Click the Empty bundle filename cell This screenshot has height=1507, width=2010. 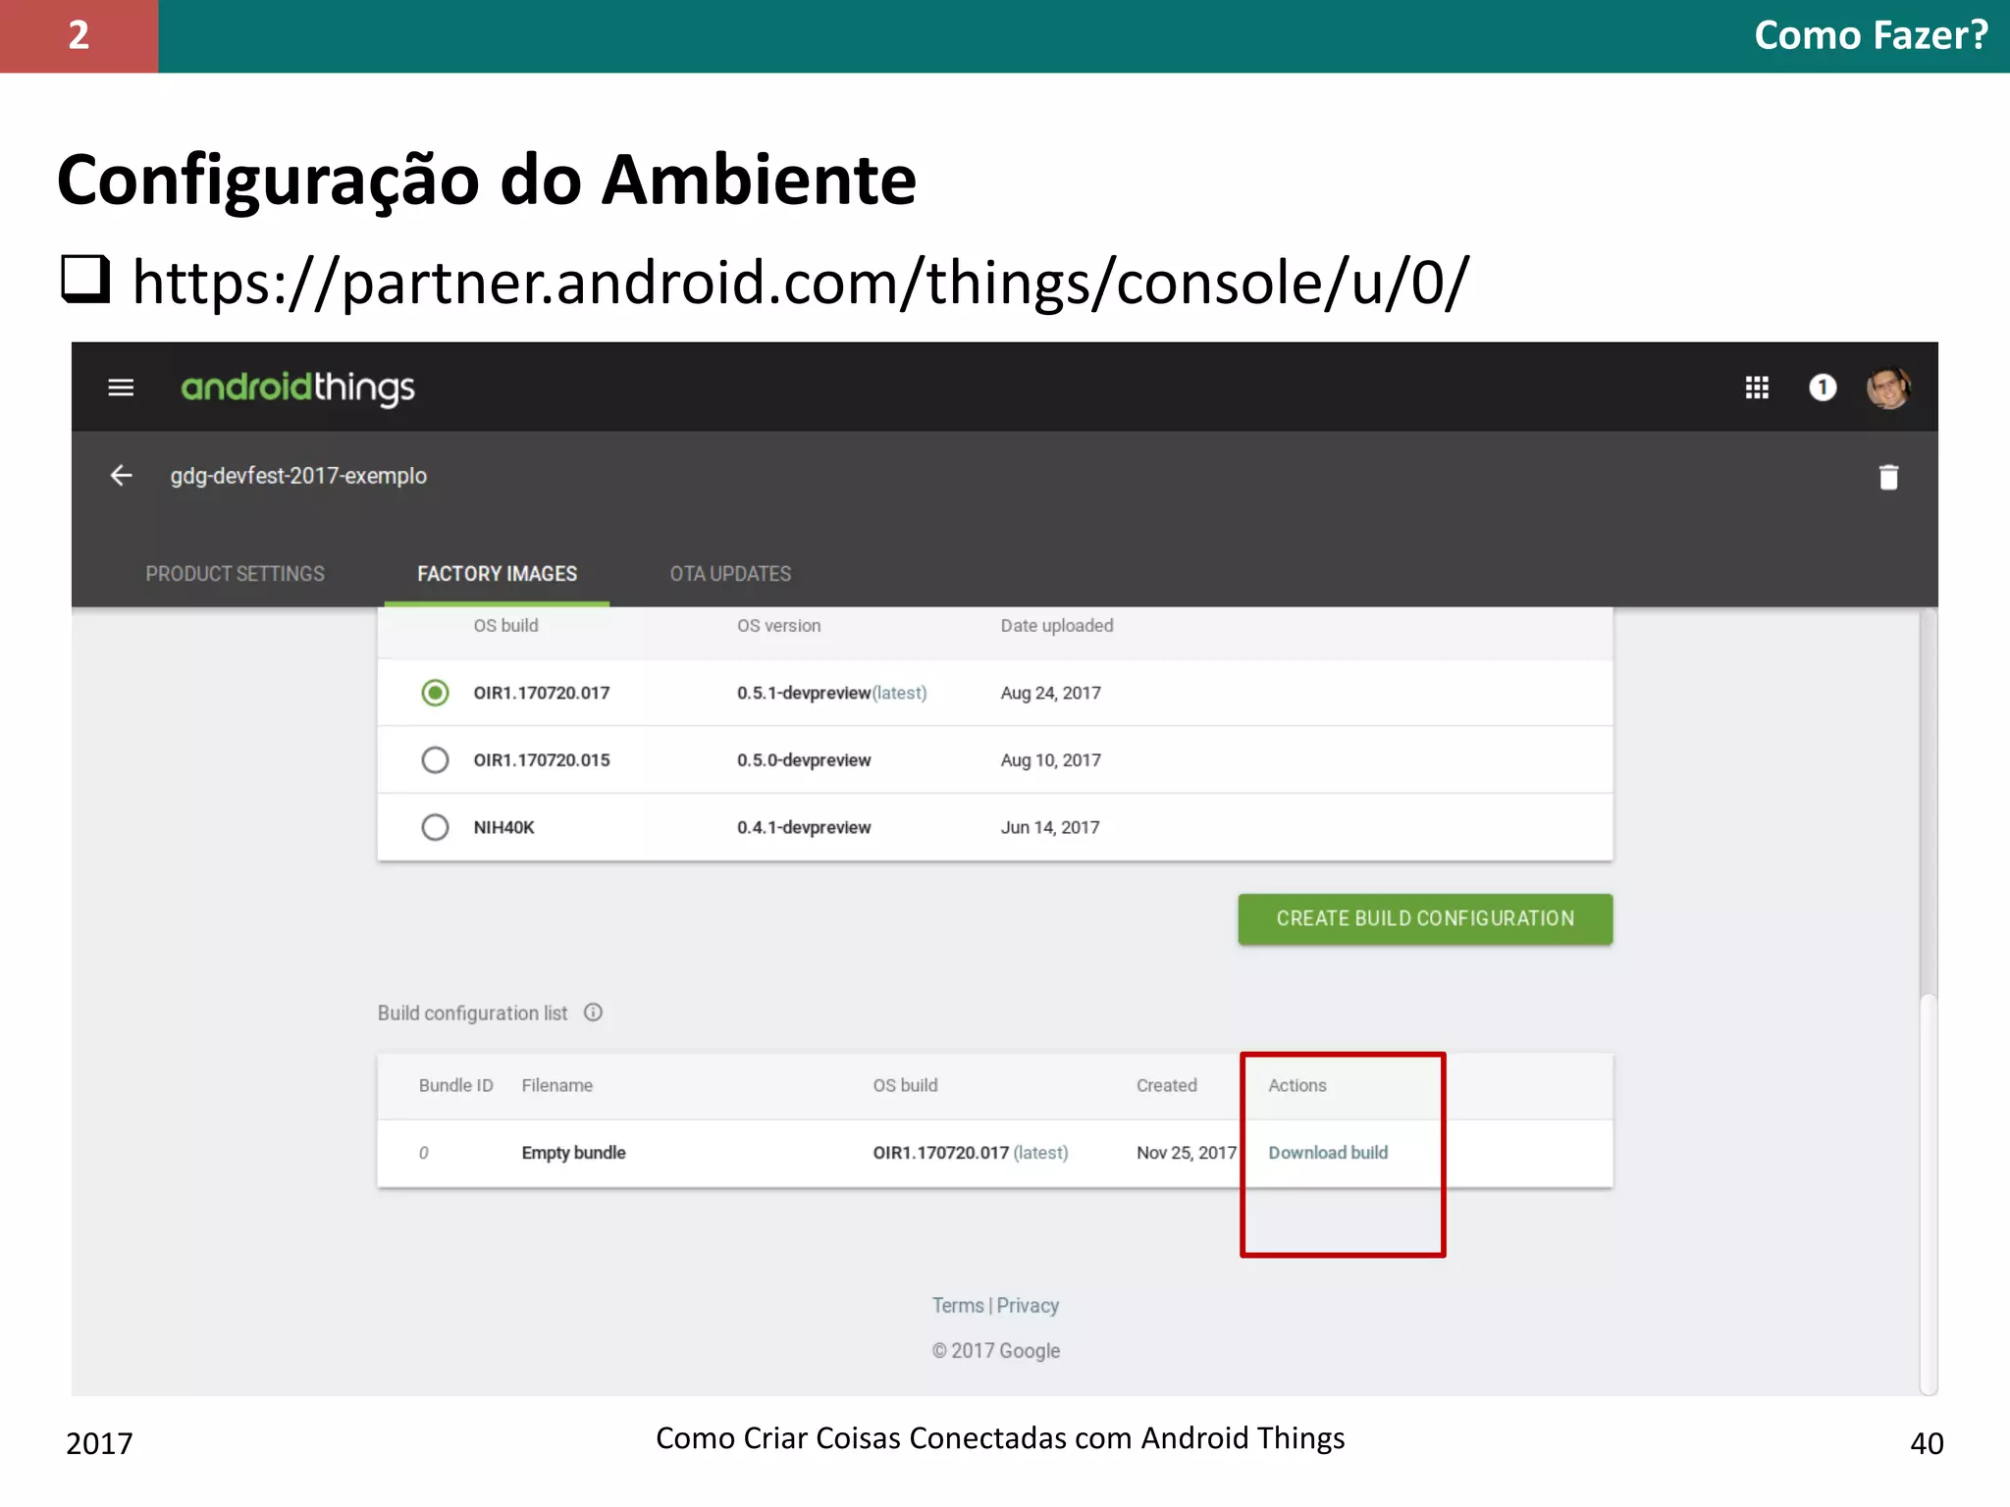(x=573, y=1153)
